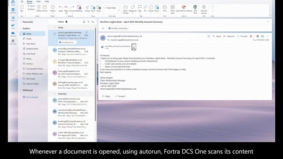This screenshot has width=283, height=159.
Task: Click the Flag icon in ribbon
Action: (x=140, y=7)
